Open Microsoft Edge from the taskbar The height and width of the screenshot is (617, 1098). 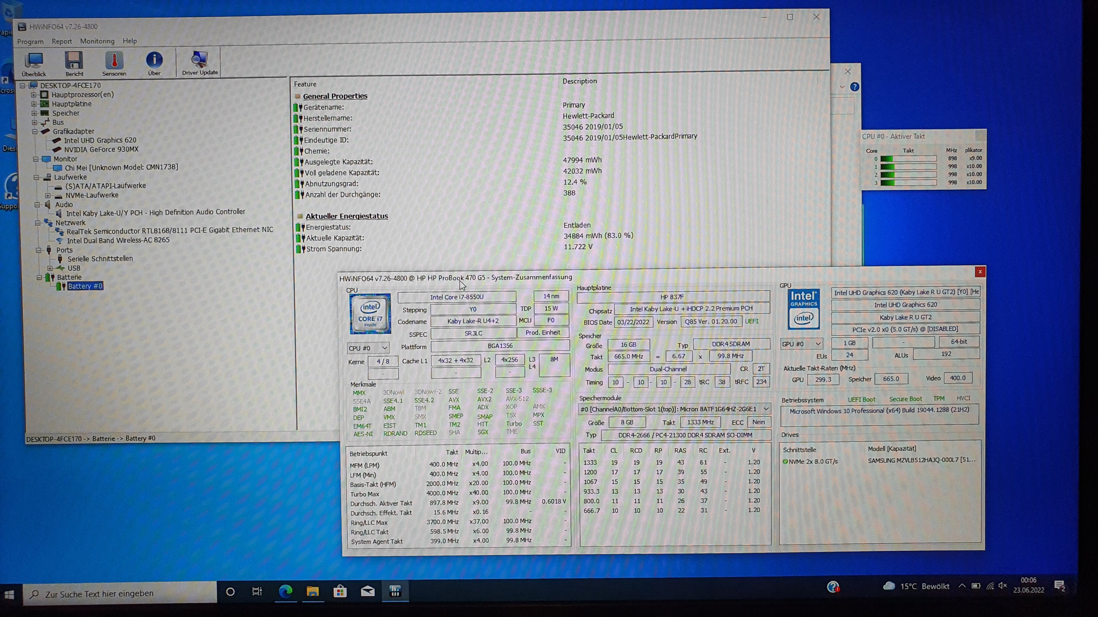pos(285,591)
